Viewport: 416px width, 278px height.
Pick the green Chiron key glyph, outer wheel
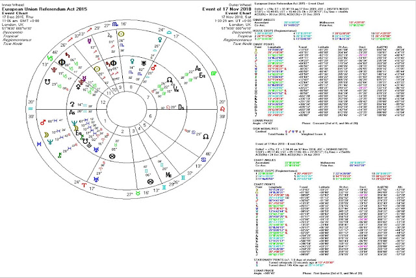[60, 155]
